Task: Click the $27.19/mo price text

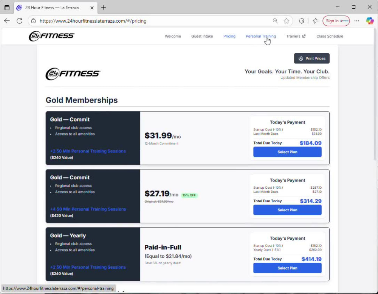Action: click(161, 194)
